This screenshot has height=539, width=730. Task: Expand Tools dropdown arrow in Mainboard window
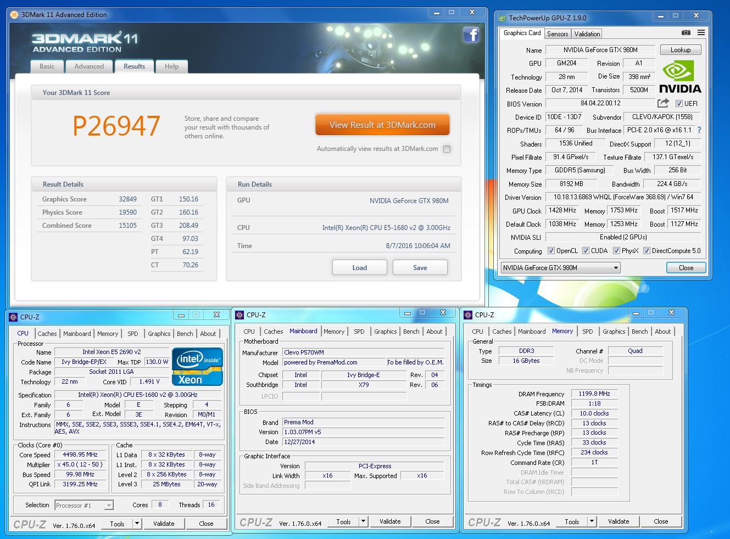tap(364, 521)
